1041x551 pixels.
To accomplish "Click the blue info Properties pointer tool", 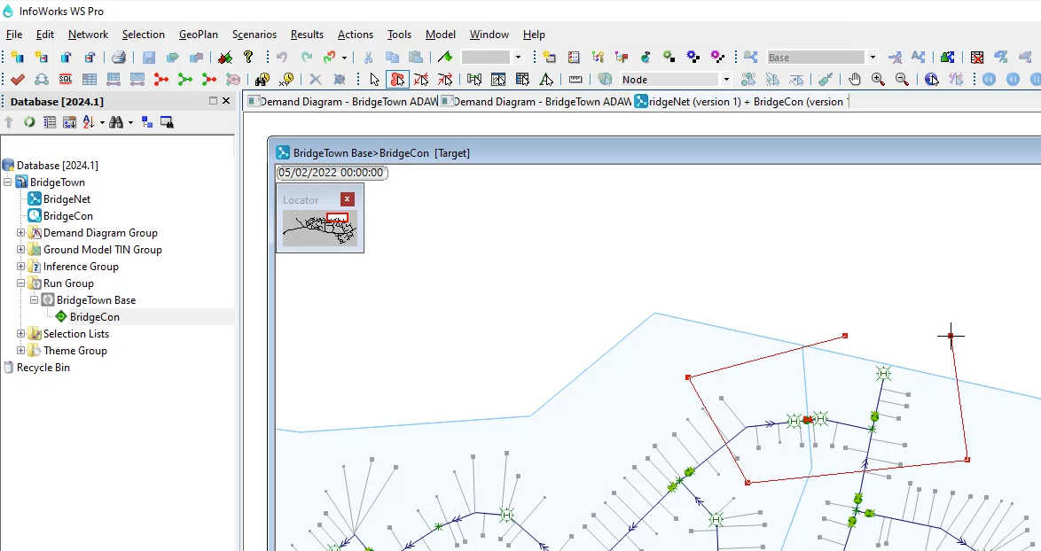I will pos(931,80).
